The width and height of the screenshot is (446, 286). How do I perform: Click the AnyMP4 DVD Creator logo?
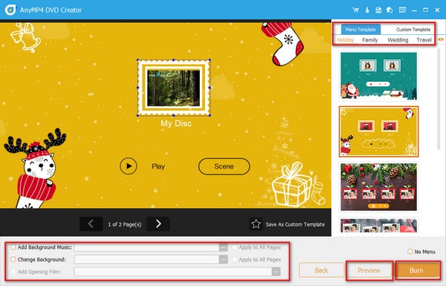pyautogui.click(x=10, y=10)
